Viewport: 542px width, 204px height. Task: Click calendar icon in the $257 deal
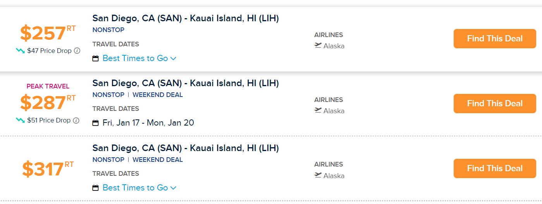click(96, 59)
